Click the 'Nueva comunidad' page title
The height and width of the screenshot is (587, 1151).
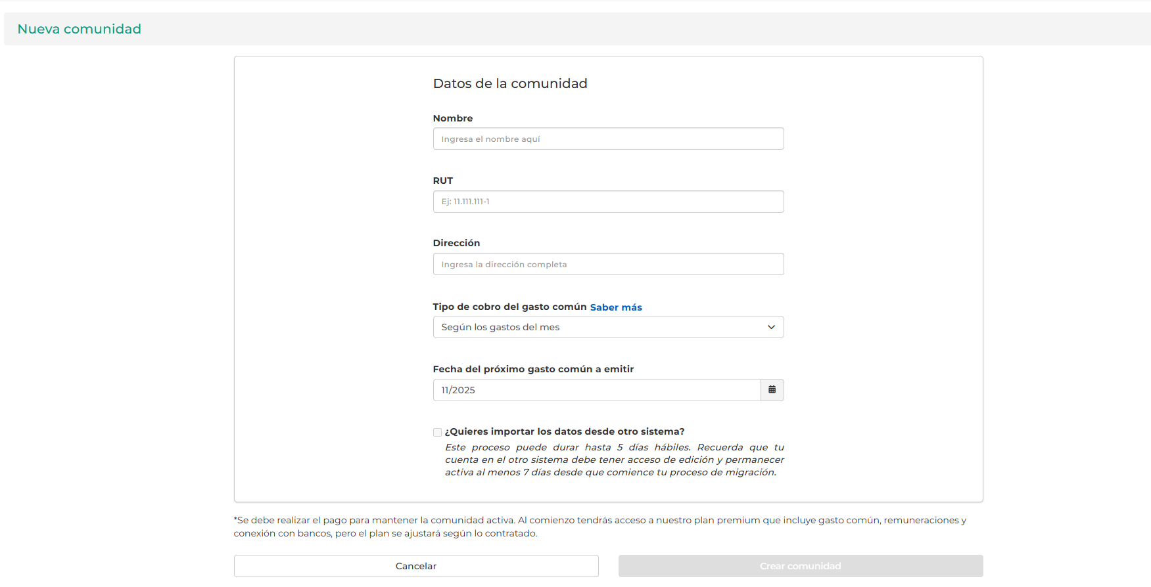pyautogui.click(x=80, y=29)
